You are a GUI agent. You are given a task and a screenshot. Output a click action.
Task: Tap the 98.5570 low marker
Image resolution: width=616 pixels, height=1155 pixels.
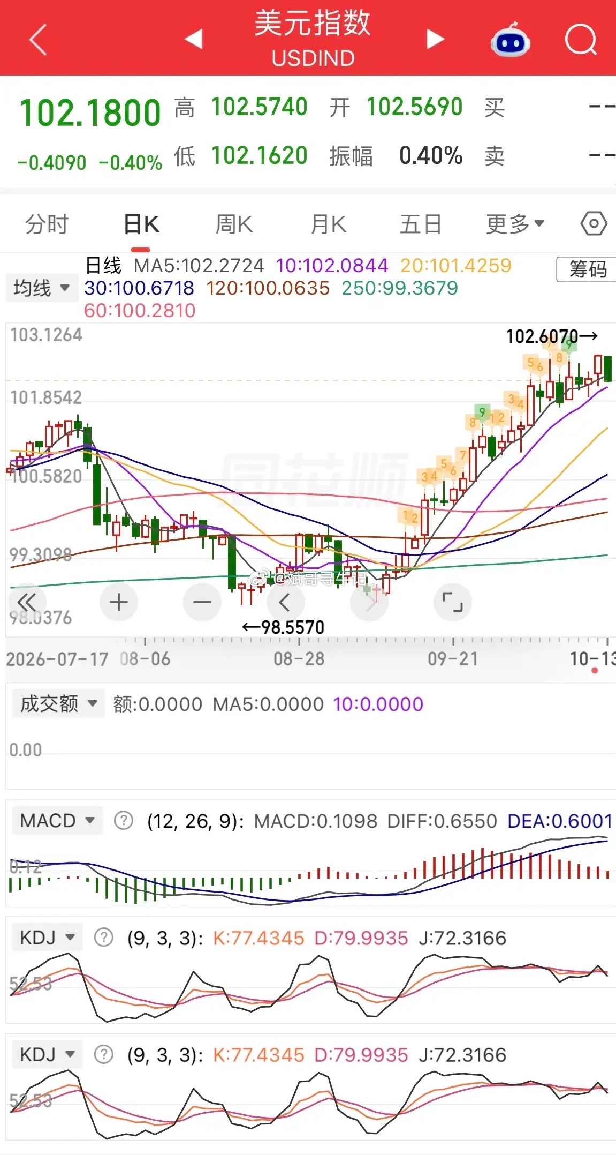pos(283,627)
